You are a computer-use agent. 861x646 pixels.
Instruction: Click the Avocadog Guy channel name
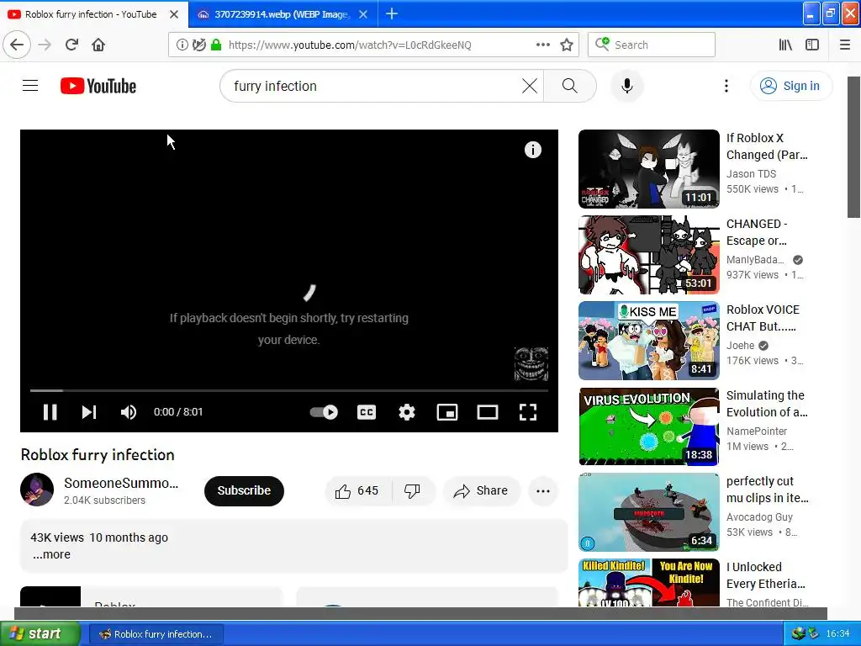(759, 517)
